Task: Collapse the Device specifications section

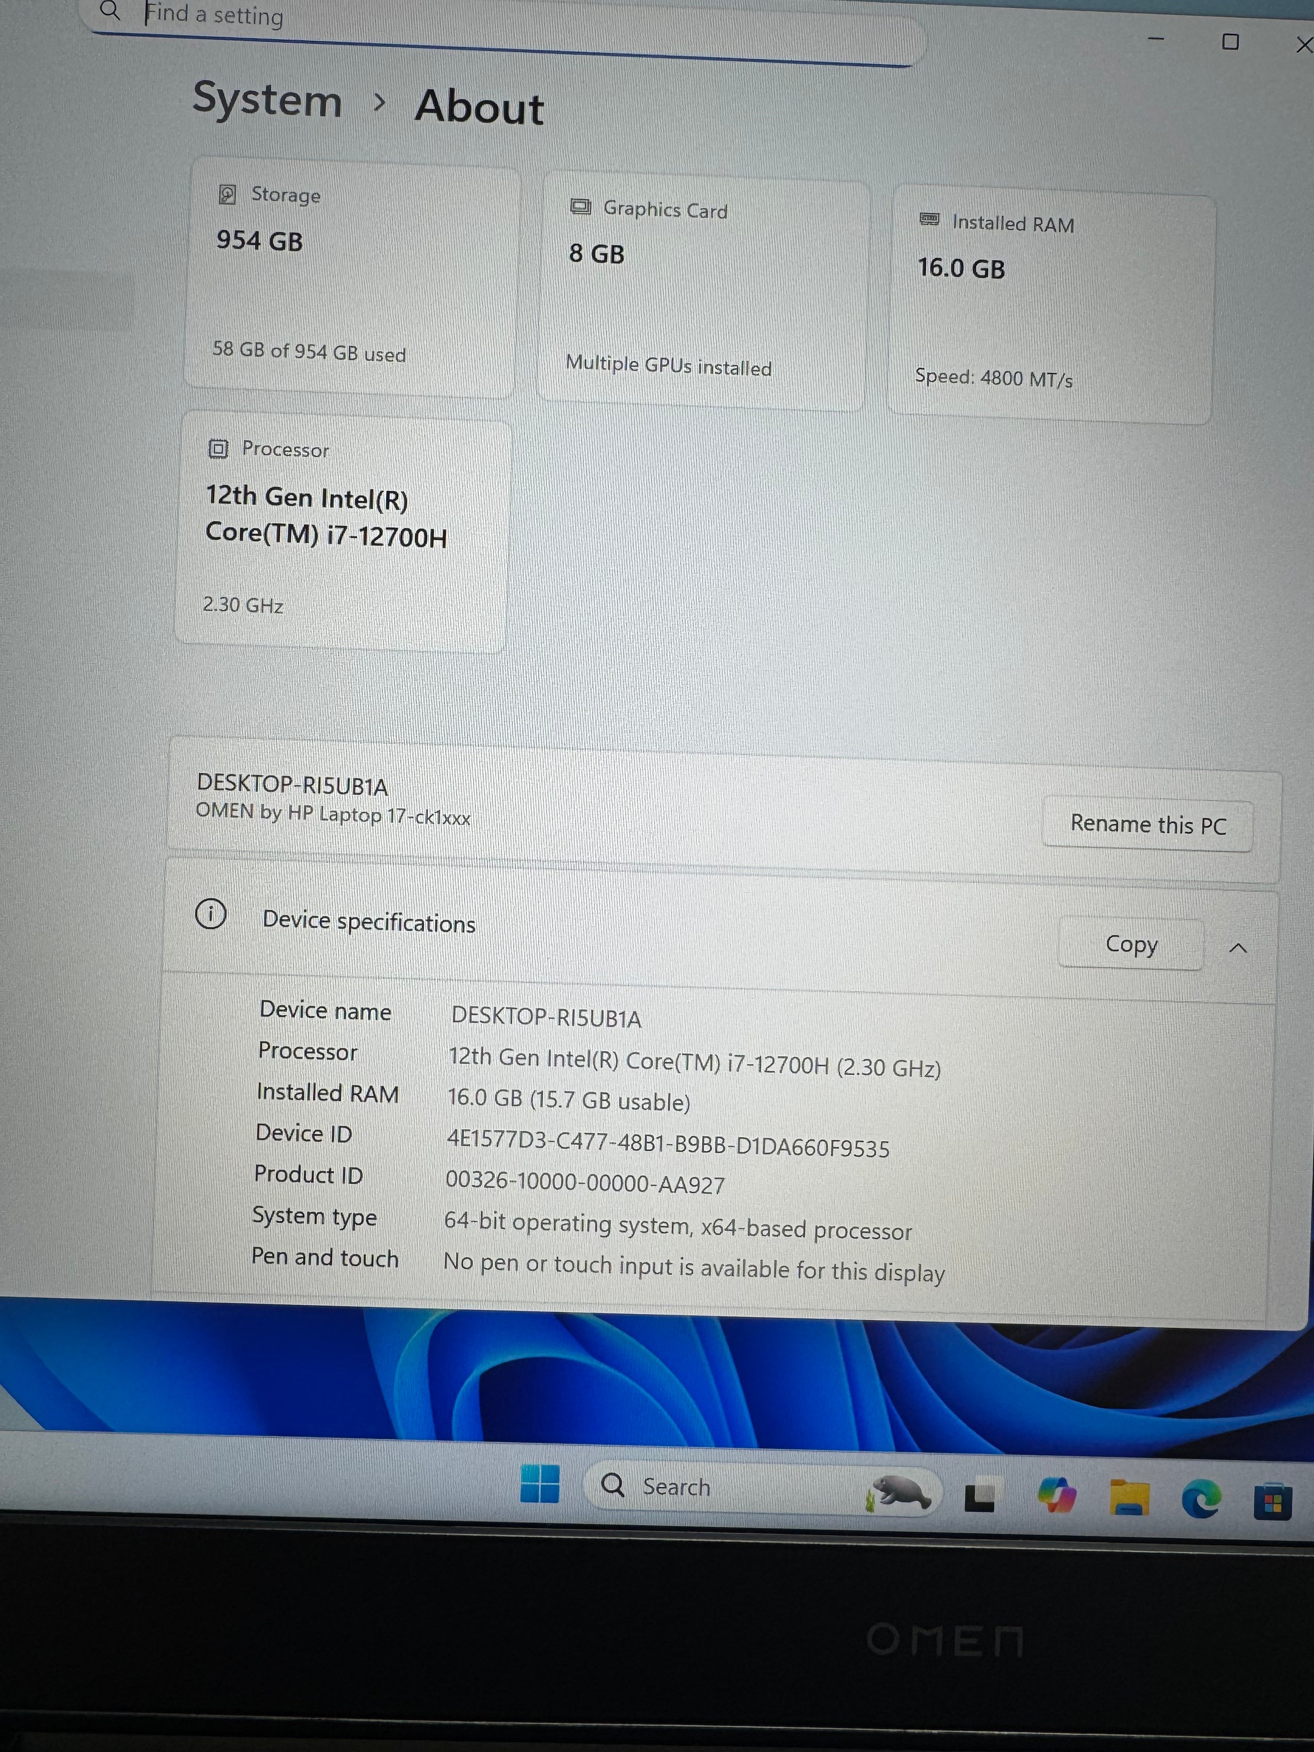Action: 1238,948
